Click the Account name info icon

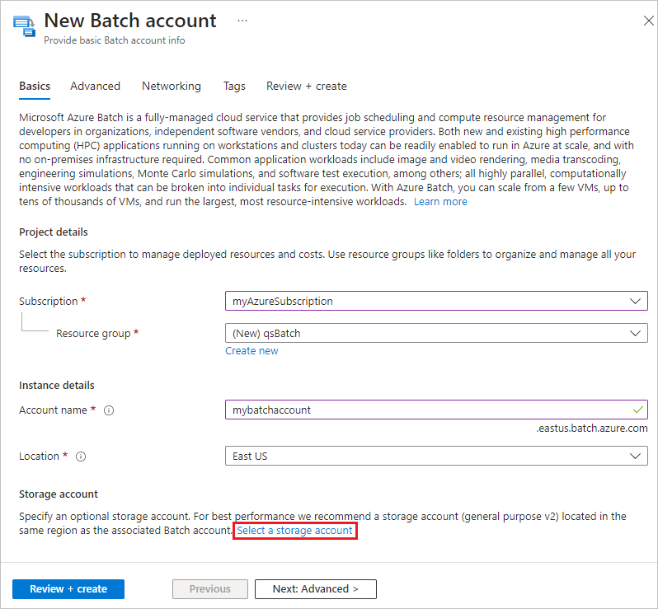(109, 410)
